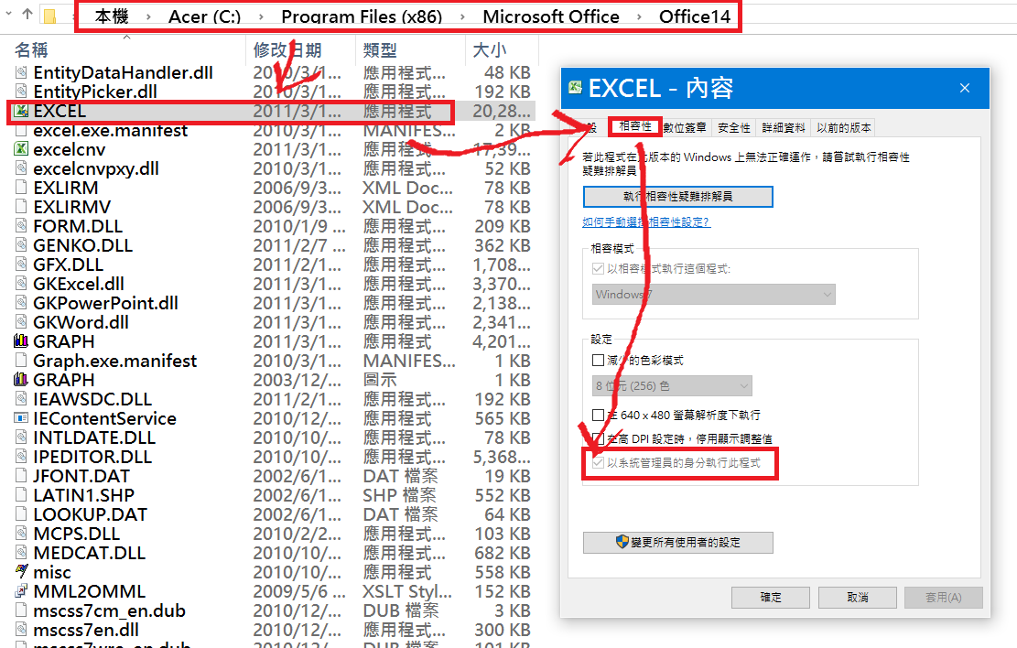The image size is (1017, 648).
Task: Expand the chevron after 本機 in breadcrumb
Action: (148, 16)
